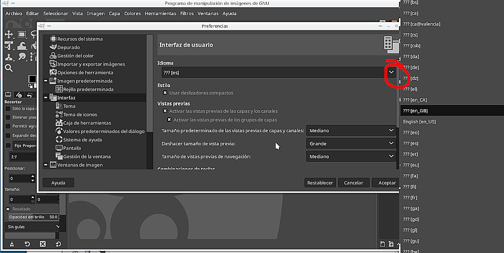Delete tool preset icon at bottom
The image size is (504, 253).
[43, 244]
